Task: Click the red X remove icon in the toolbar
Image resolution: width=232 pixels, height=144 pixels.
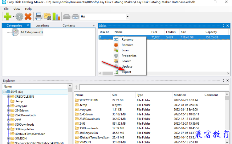Action: [x=28, y=16]
